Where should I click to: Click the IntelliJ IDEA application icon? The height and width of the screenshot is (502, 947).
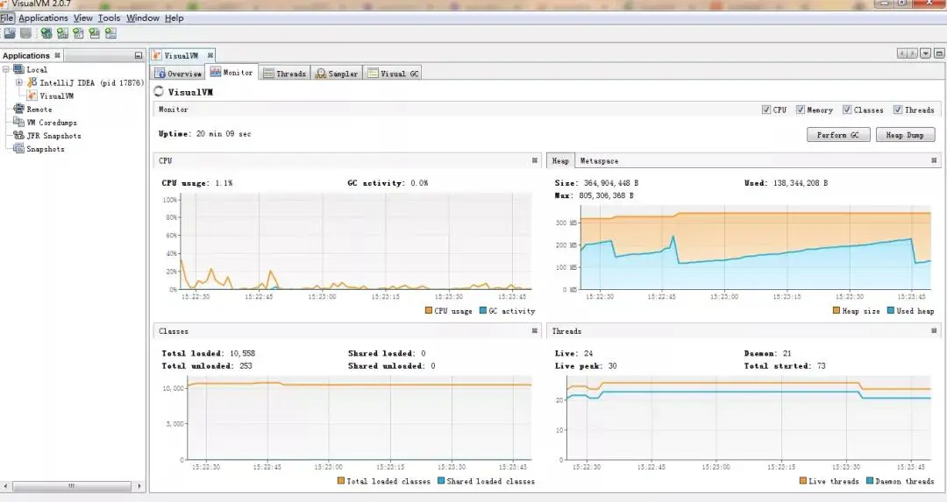(32, 82)
